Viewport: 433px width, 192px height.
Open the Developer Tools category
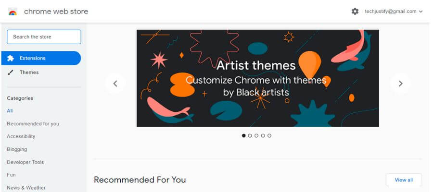[x=25, y=162]
